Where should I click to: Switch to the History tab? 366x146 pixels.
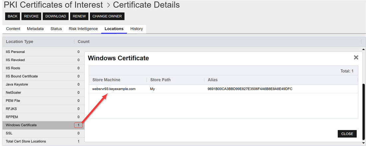136,29
